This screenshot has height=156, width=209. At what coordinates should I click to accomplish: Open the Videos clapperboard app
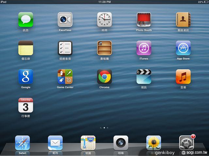tap(144, 77)
